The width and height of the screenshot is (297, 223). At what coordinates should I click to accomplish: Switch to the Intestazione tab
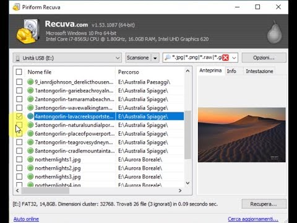tap(259, 71)
